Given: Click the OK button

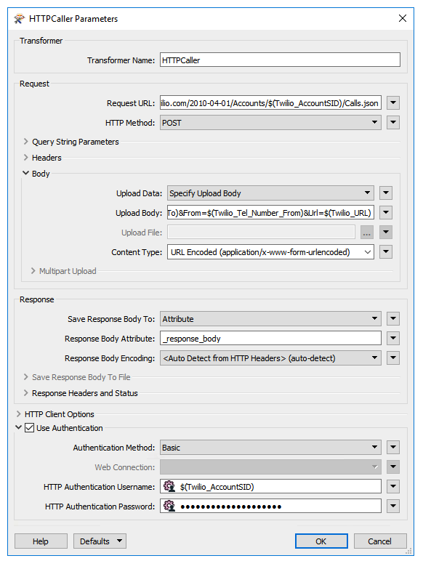Looking at the screenshot, I should point(321,541).
